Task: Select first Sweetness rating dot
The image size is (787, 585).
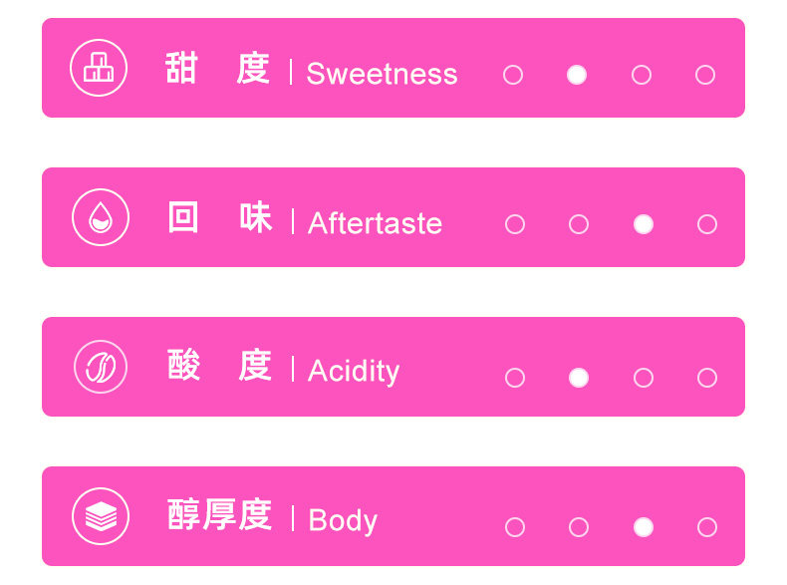Action: [x=513, y=75]
